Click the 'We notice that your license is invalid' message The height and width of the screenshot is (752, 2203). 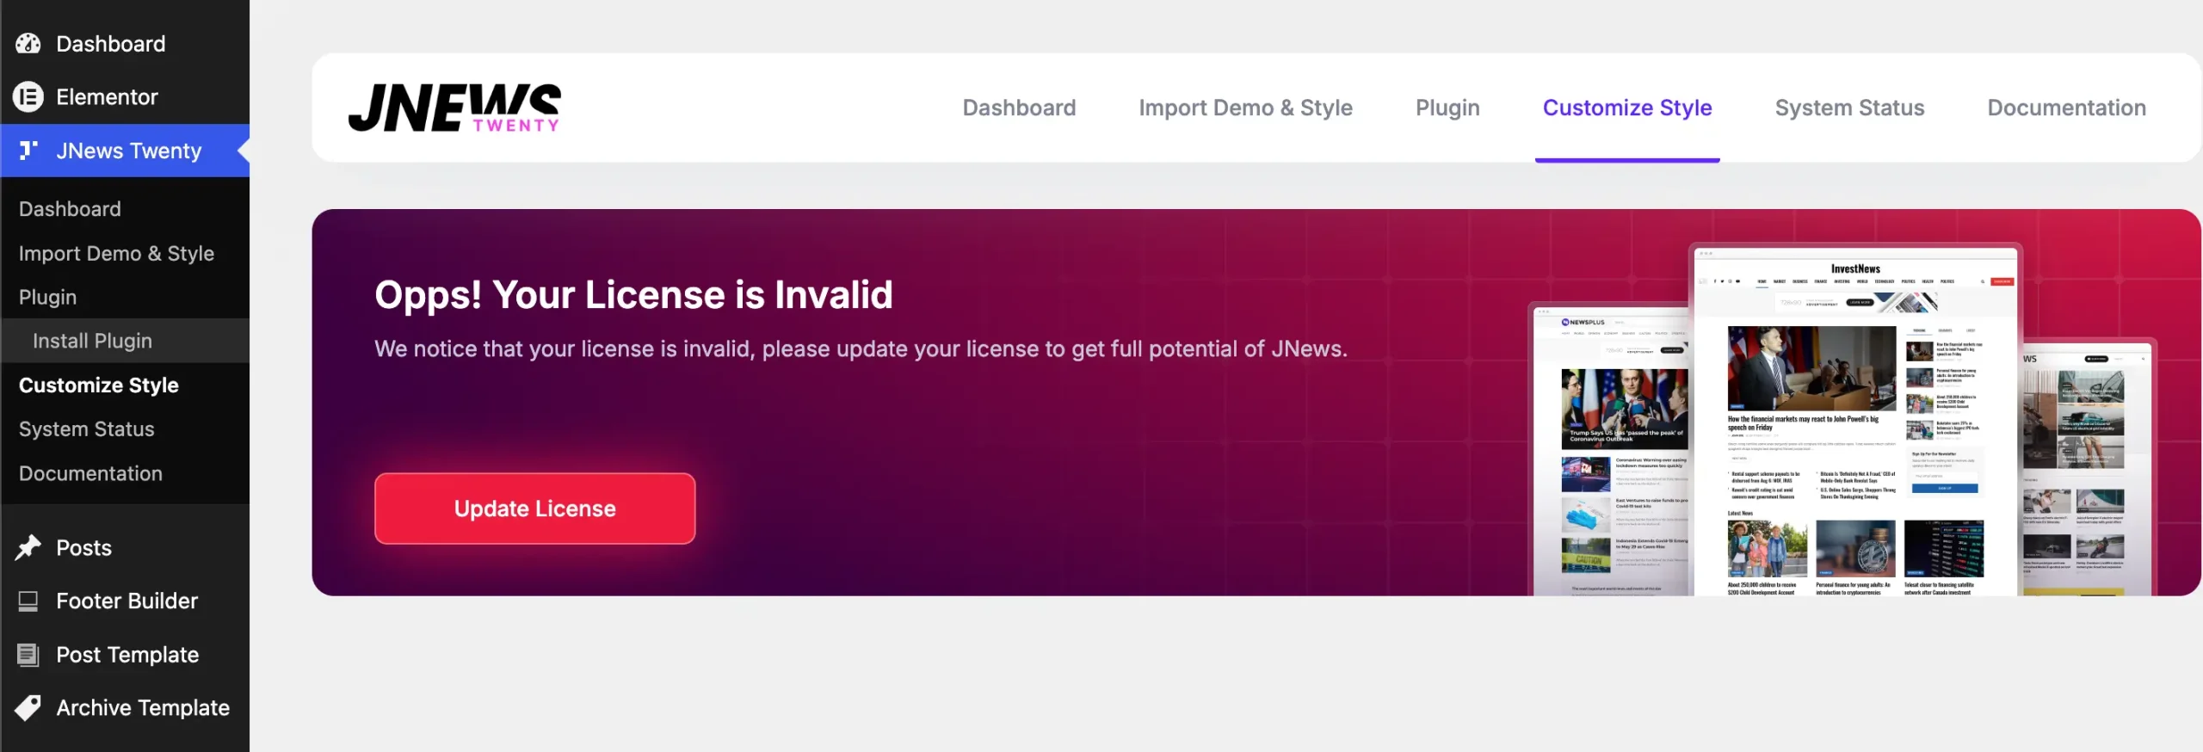tap(861, 349)
